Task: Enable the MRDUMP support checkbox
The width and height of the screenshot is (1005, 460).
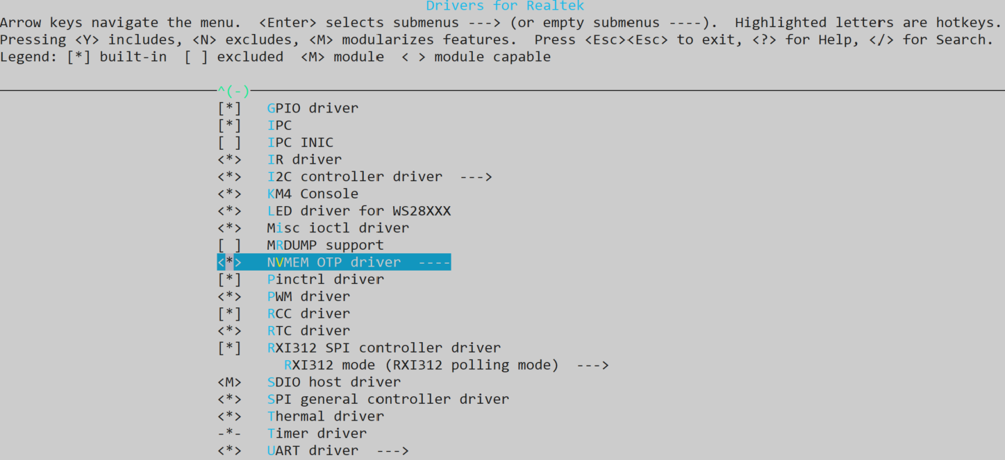Action: pyautogui.click(x=229, y=245)
